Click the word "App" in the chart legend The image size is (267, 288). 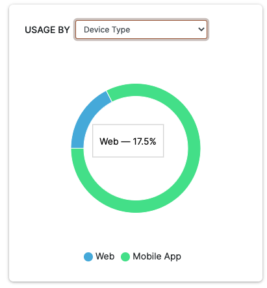click(x=173, y=257)
